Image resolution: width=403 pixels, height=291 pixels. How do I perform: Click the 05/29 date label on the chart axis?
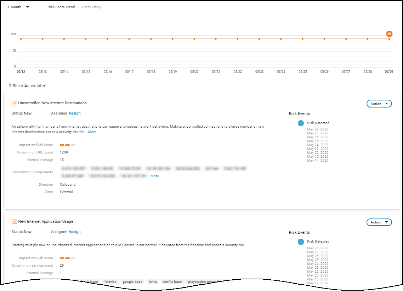point(389,72)
